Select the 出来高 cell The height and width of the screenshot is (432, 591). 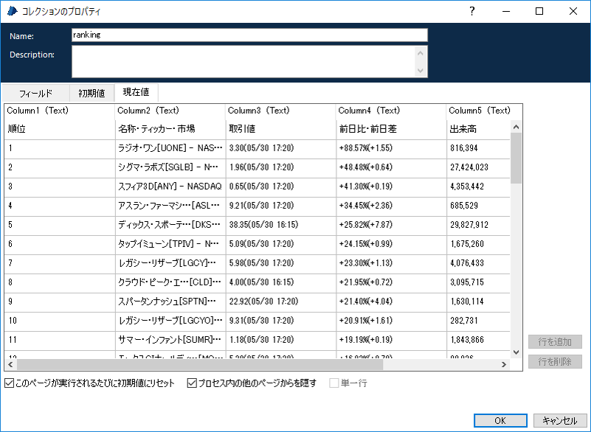[x=478, y=129]
